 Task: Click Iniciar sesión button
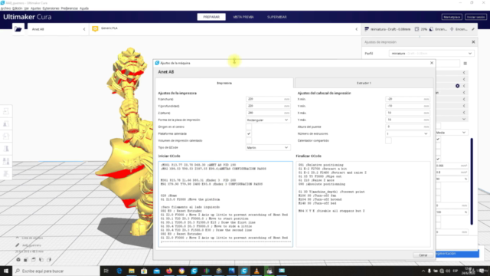(x=475, y=17)
